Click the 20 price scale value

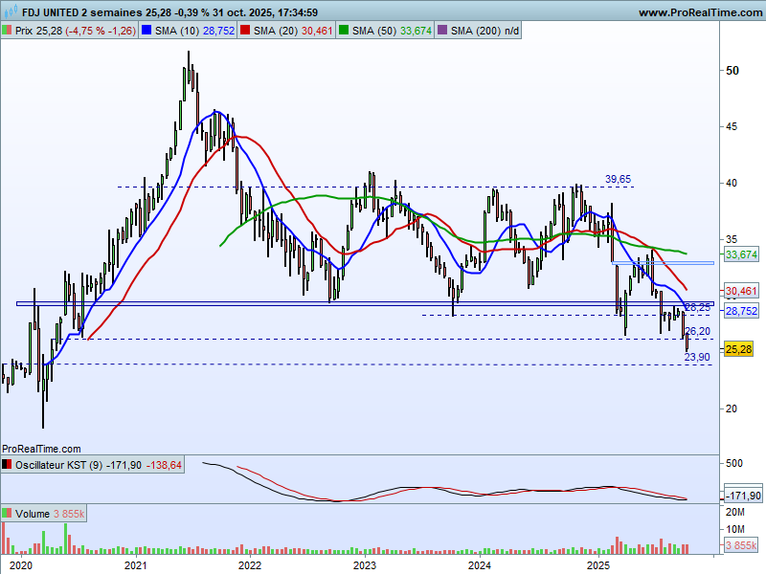click(732, 409)
